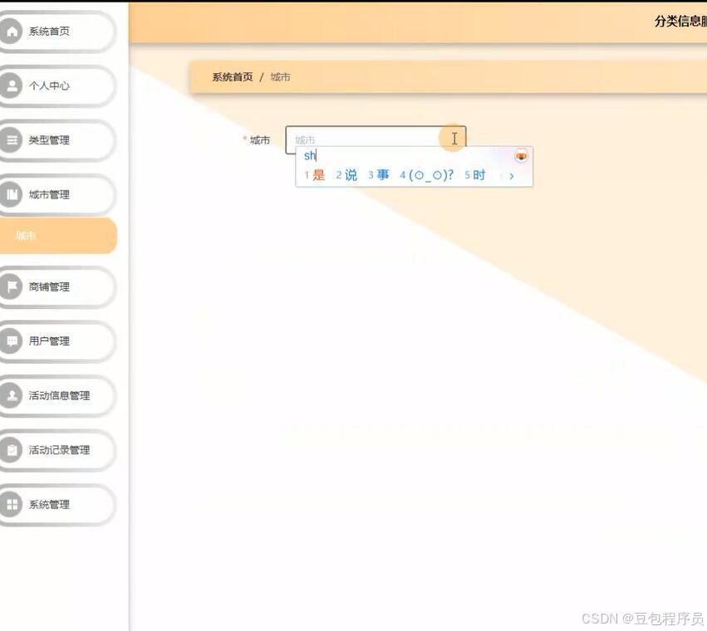Viewport: 707px width, 631px height.
Task: Select the person icon next to 个人中心
Action: 11,86
